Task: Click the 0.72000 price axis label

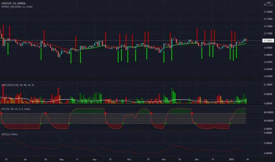Action: click(268, 26)
